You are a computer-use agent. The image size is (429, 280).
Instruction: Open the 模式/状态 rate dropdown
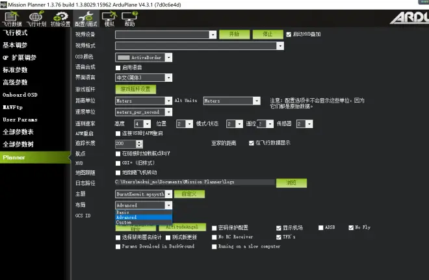click(x=235, y=124)
